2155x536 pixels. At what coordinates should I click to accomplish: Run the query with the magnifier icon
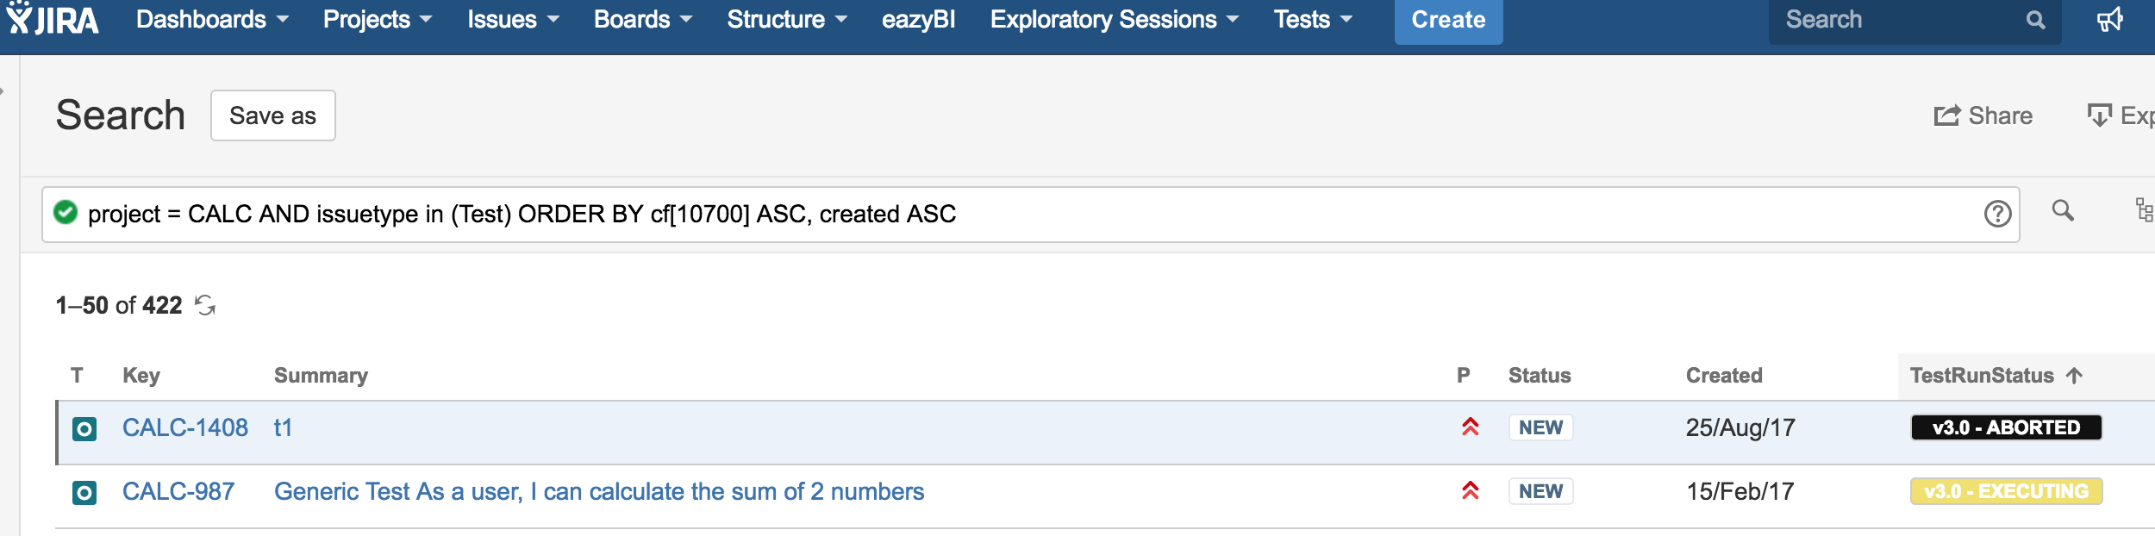(2063, 210)
